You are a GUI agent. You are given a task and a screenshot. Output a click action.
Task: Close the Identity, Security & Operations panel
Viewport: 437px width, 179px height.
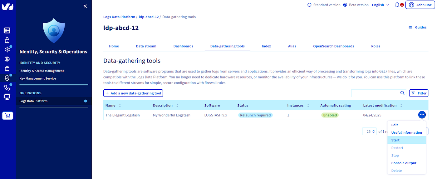pos(85,6)
